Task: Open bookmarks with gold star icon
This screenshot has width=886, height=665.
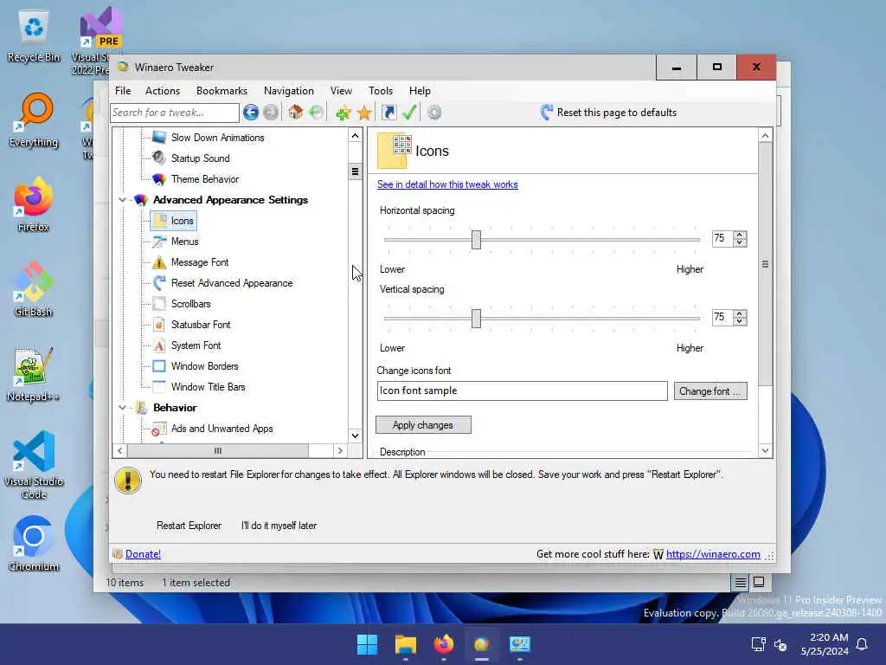Action: tap(364, 113)
